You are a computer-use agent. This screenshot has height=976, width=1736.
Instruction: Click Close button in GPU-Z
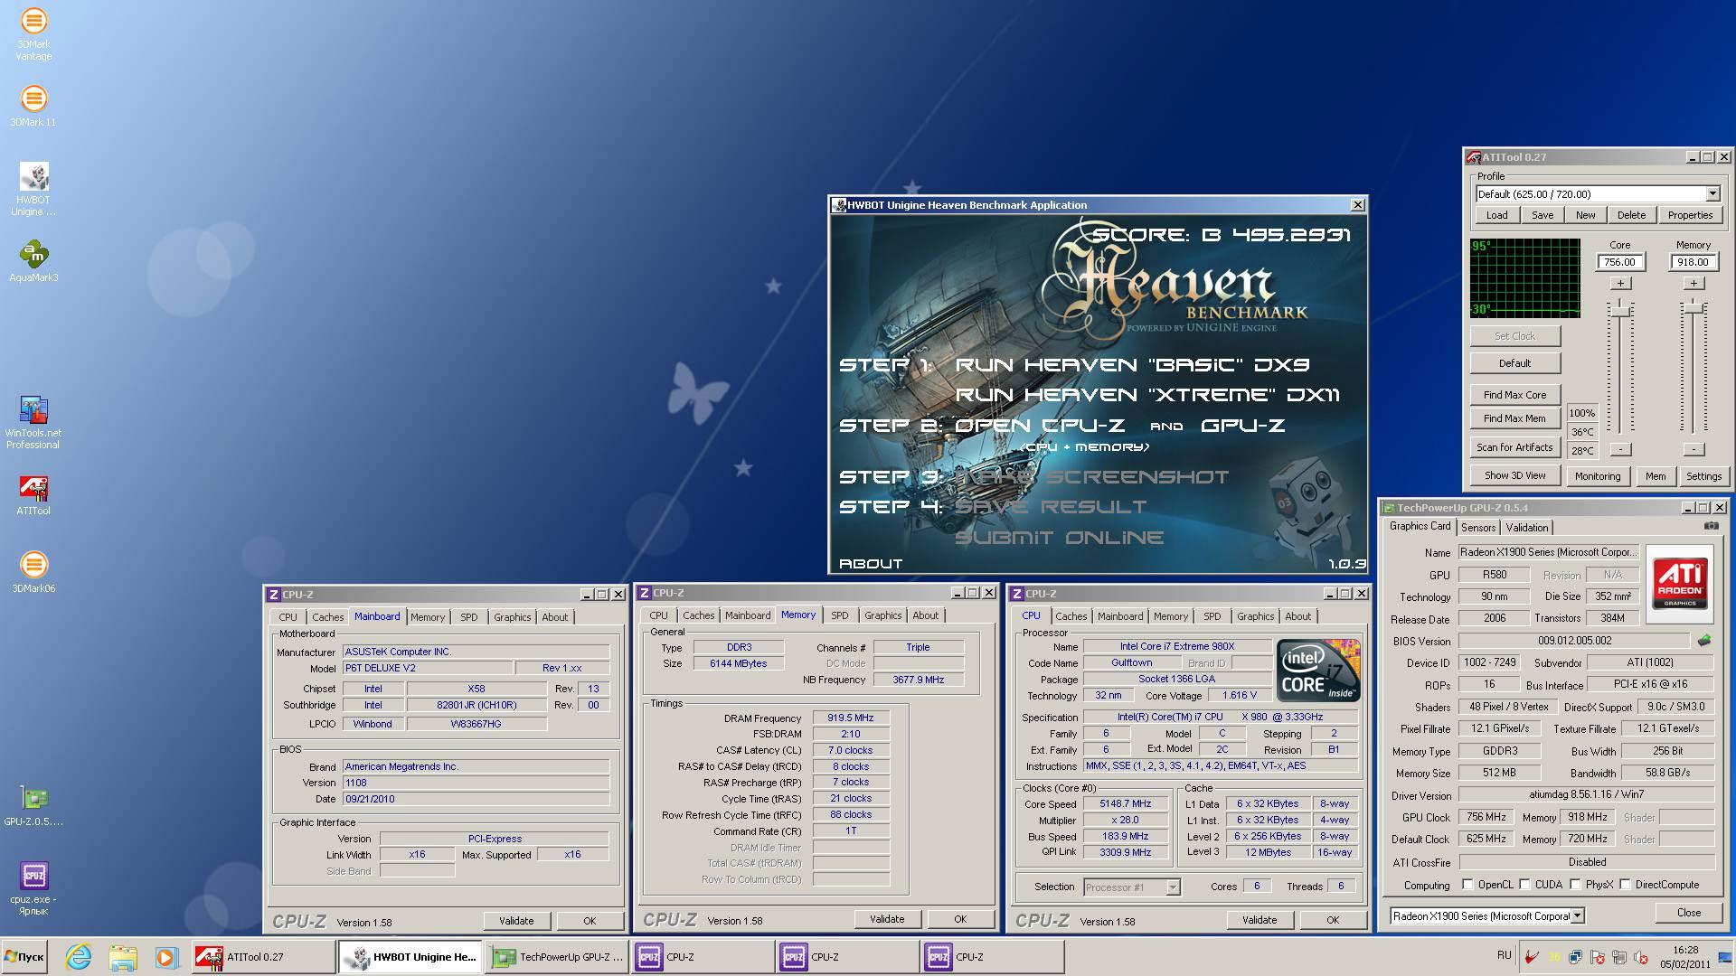tap(1689, 913)
